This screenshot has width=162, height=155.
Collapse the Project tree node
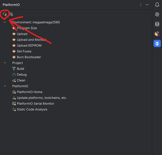point(5,63)
